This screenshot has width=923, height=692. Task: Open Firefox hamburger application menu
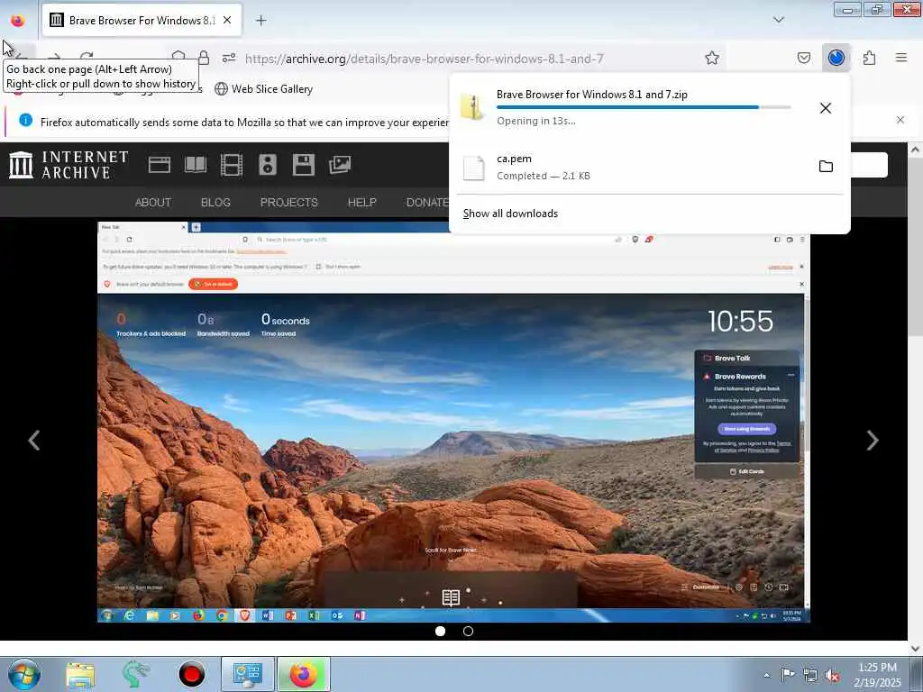900,58
